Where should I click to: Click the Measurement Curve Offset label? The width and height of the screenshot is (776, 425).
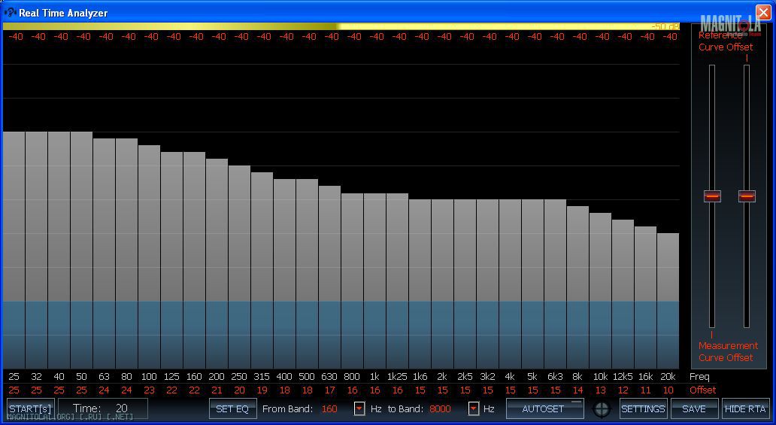(x=728, y=352)
